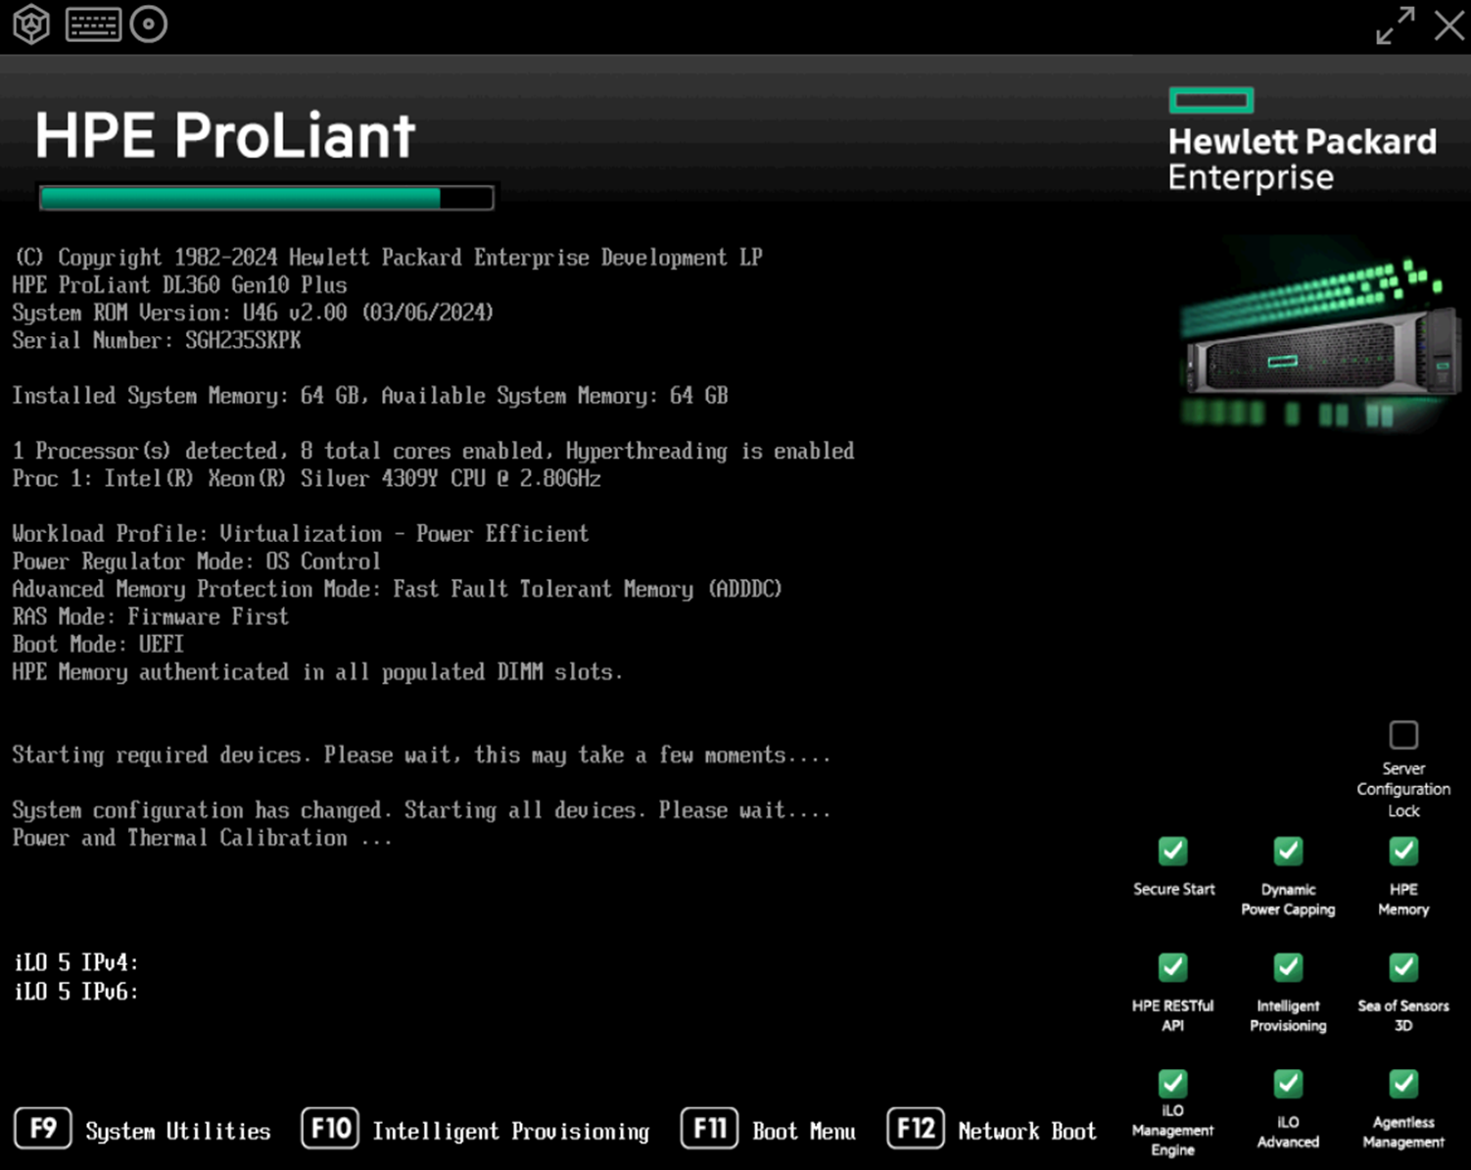The image size is (1471, 1170).
Task: Click the Agentless Management checkmark
Action: (x=1403, y=1084)
